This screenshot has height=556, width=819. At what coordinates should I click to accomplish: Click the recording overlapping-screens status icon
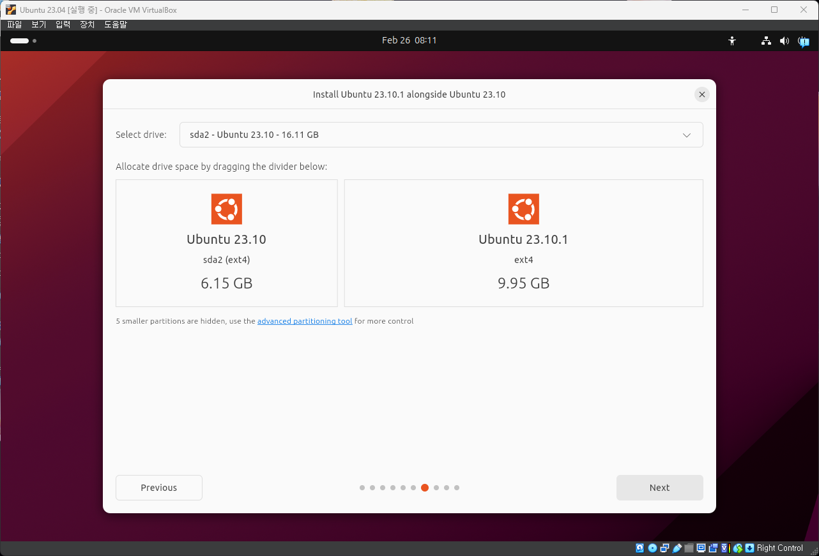coord(713,548)
